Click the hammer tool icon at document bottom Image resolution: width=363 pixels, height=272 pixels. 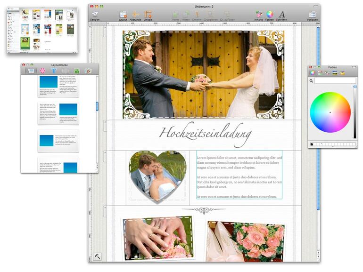[x=97, y=256]
